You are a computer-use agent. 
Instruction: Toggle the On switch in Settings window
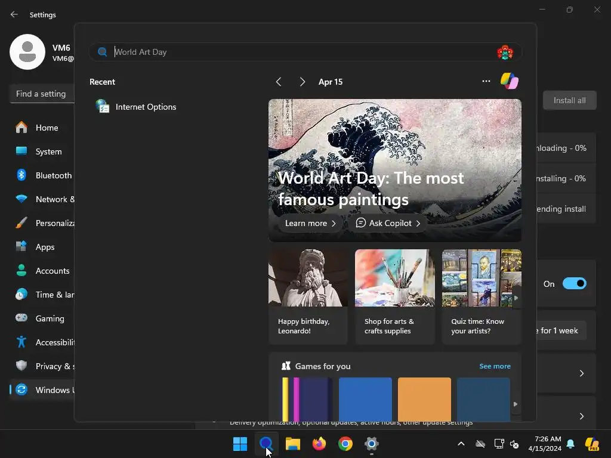coord(575,283)
